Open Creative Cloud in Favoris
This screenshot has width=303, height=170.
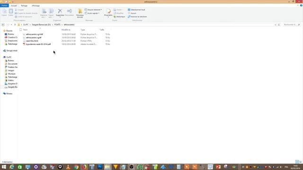[x=13, y=37]
